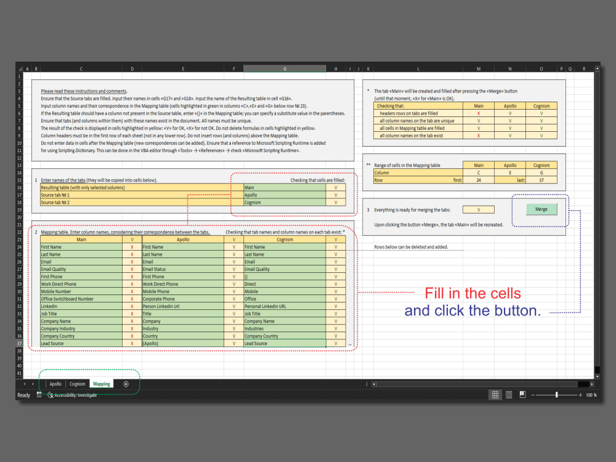Viewport: 616px width, 462px height.
Task: Start macro recording next to Ready indicator
Action: tap(39, 394)
